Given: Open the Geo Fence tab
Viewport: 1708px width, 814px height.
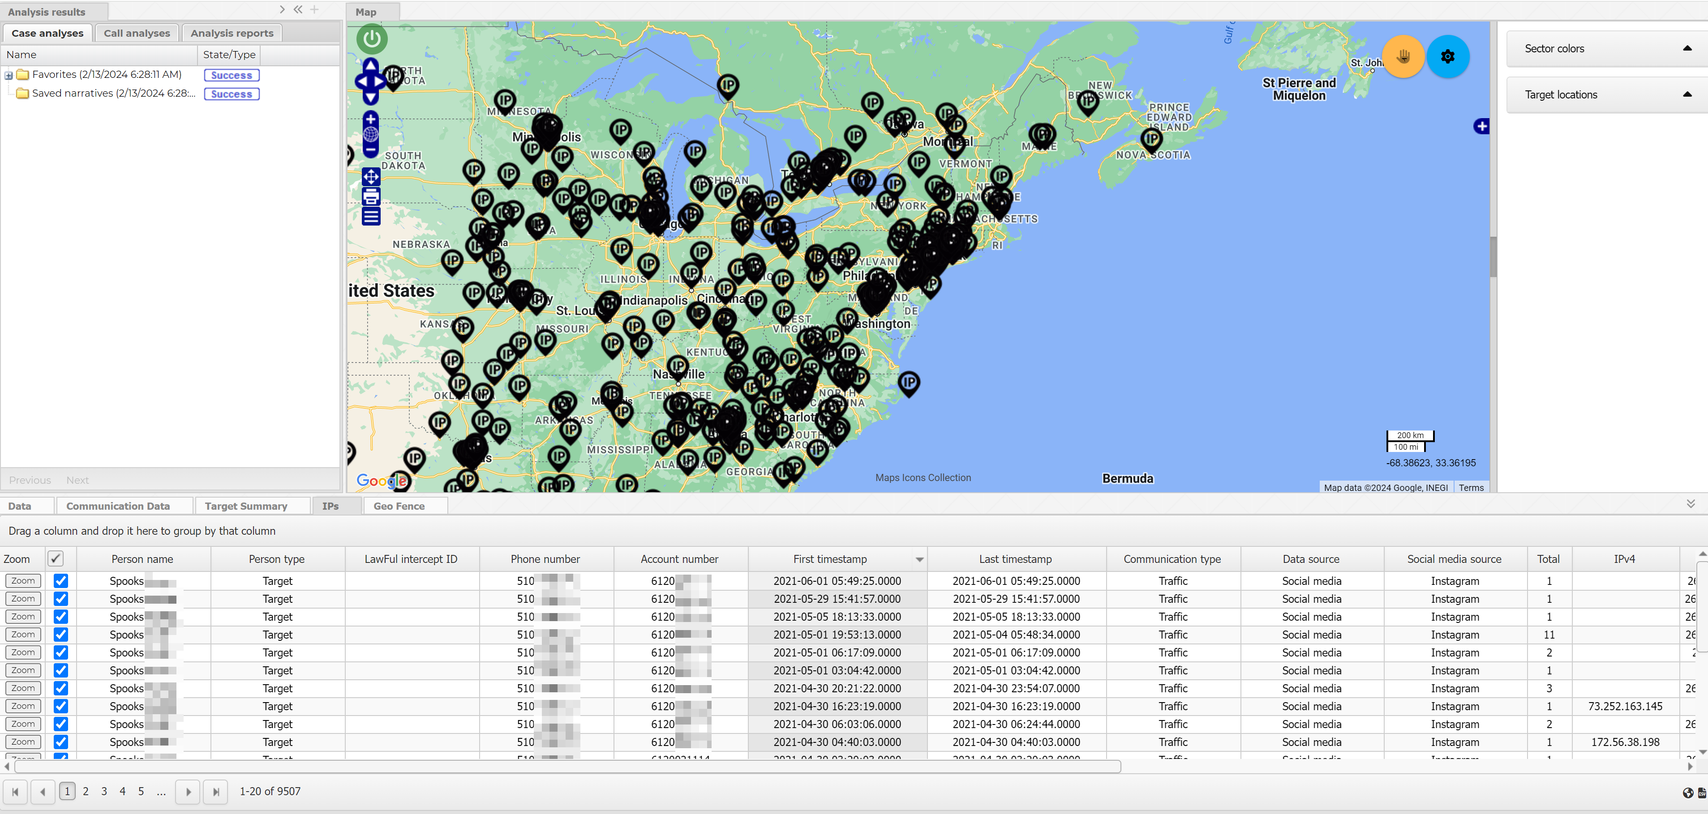Looking at the screenshot, I should [399, 506].
